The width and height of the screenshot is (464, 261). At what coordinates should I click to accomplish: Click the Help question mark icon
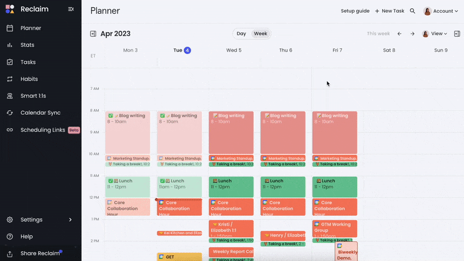pos(10,237)
